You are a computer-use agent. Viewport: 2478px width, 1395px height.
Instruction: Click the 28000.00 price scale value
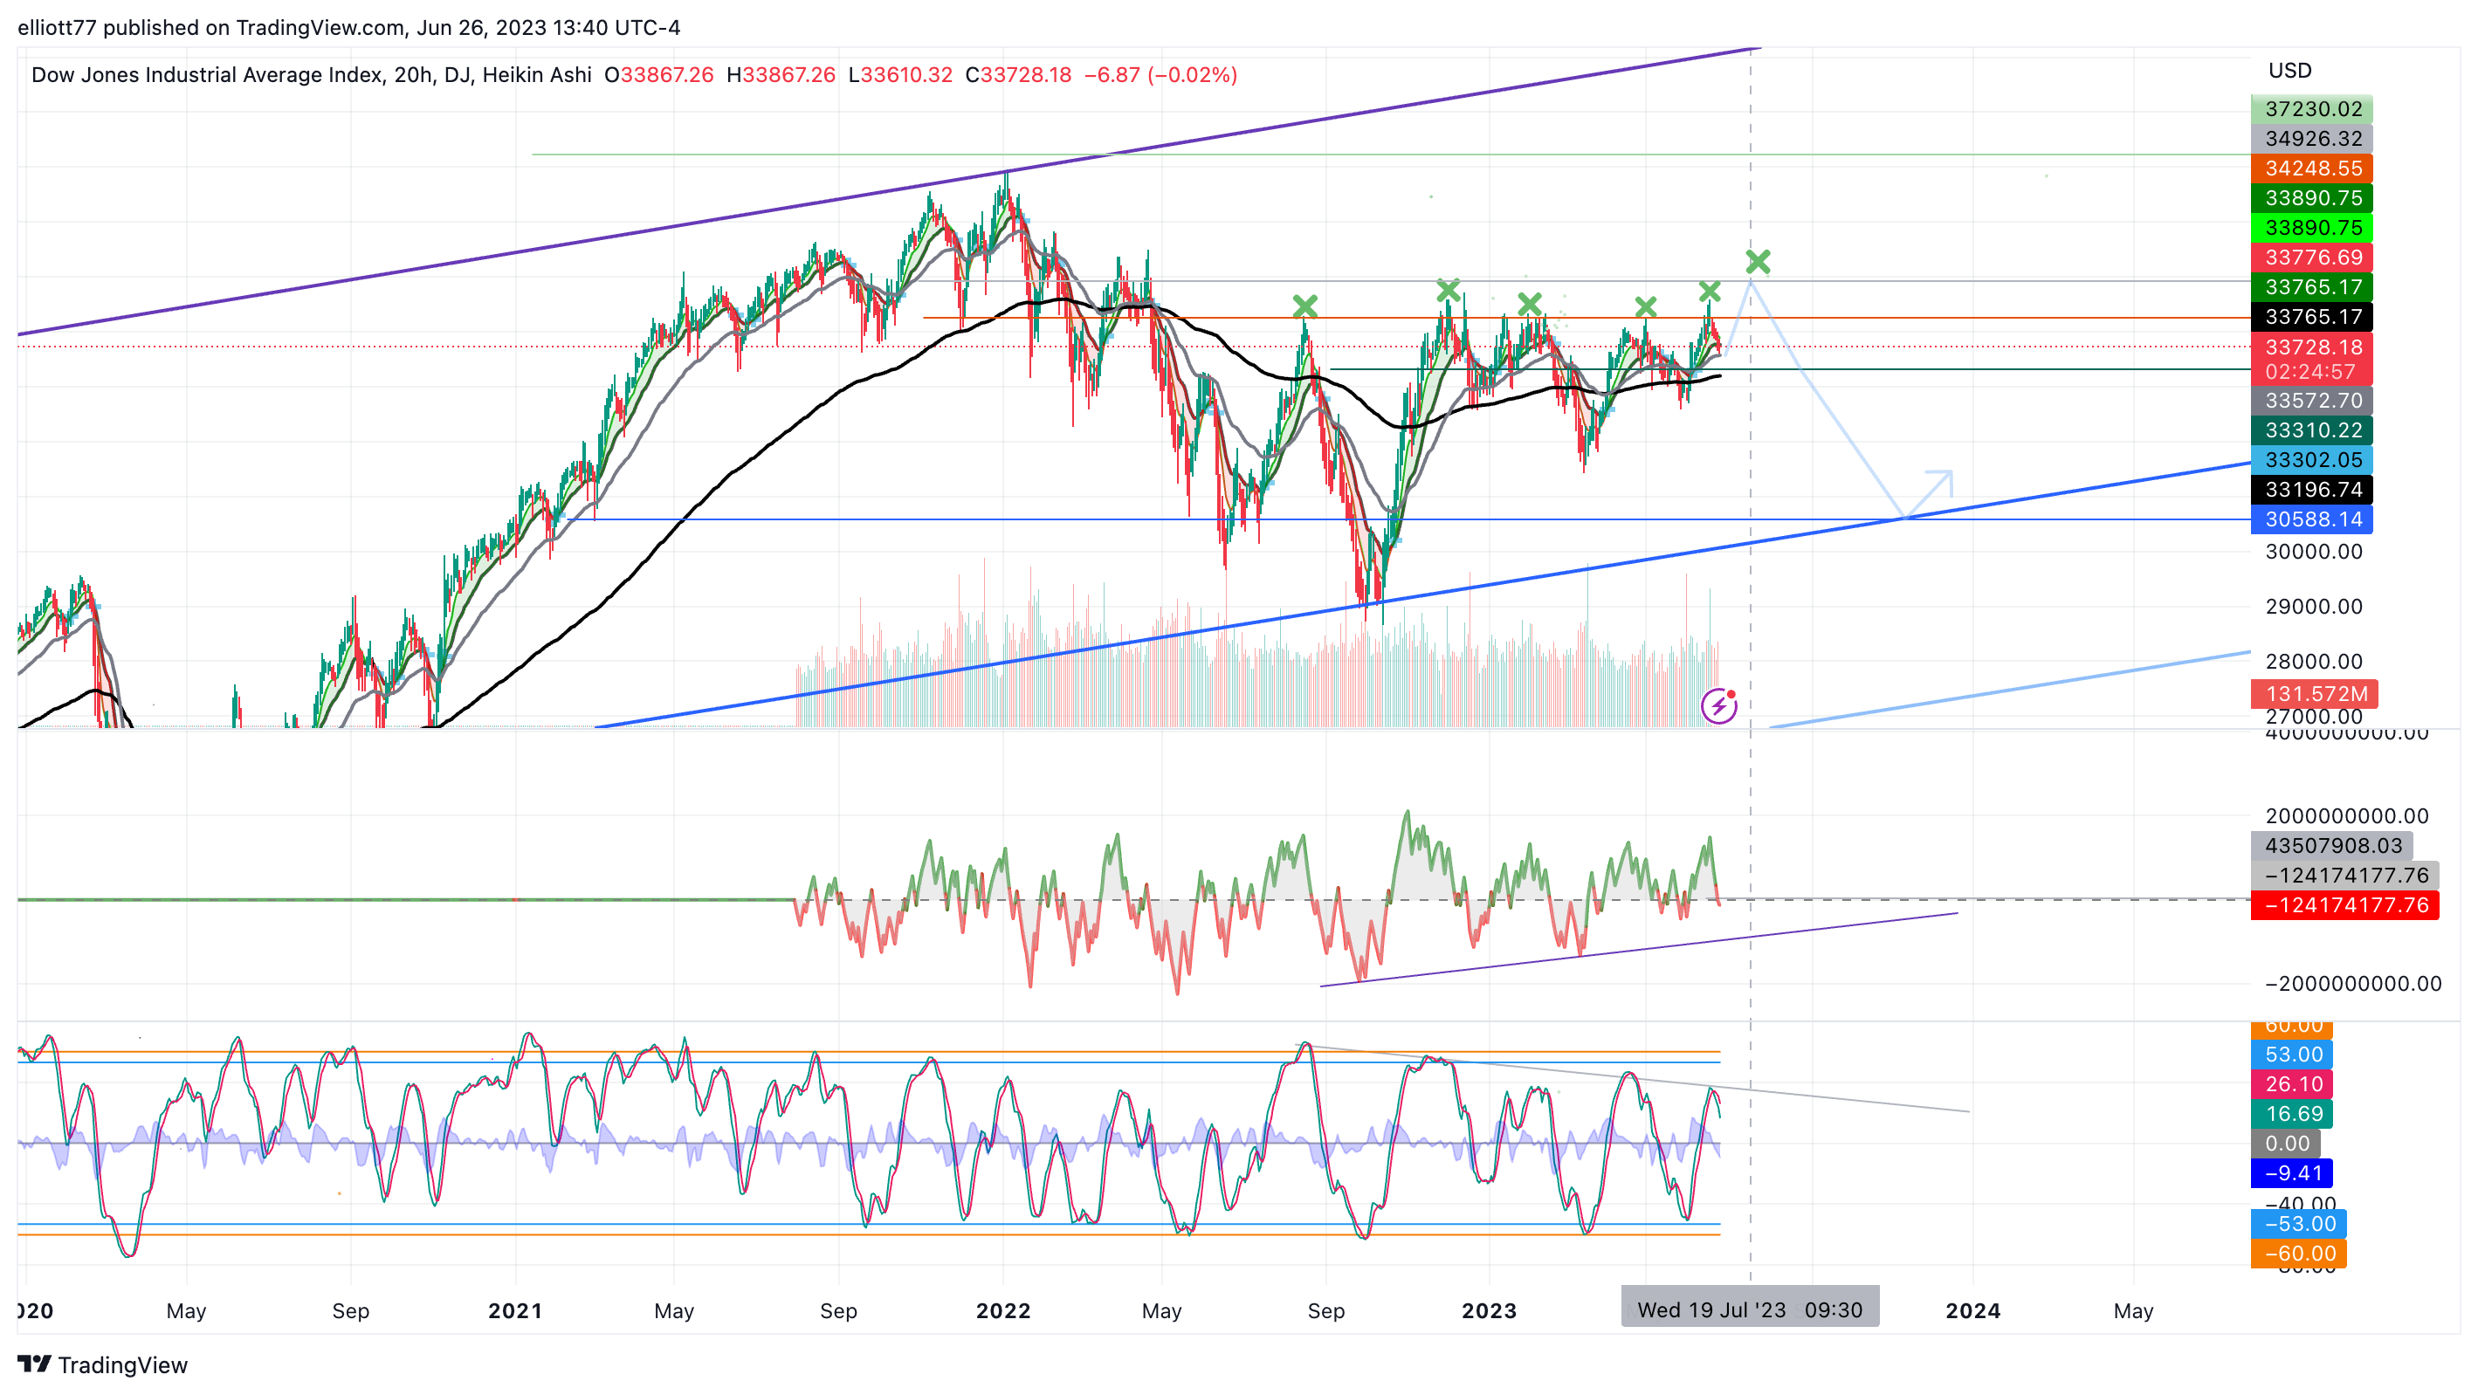(2314, 661)
